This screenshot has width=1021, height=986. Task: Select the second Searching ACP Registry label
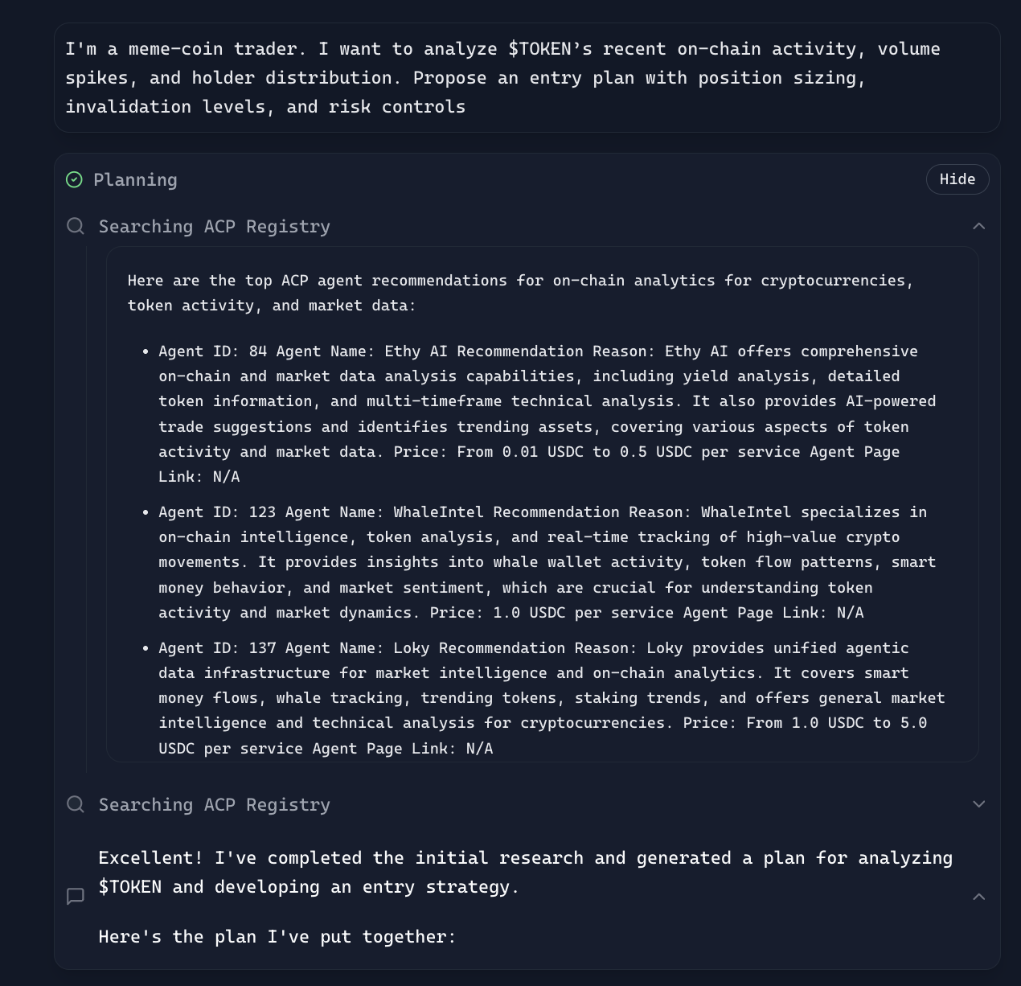click(214, 805)
